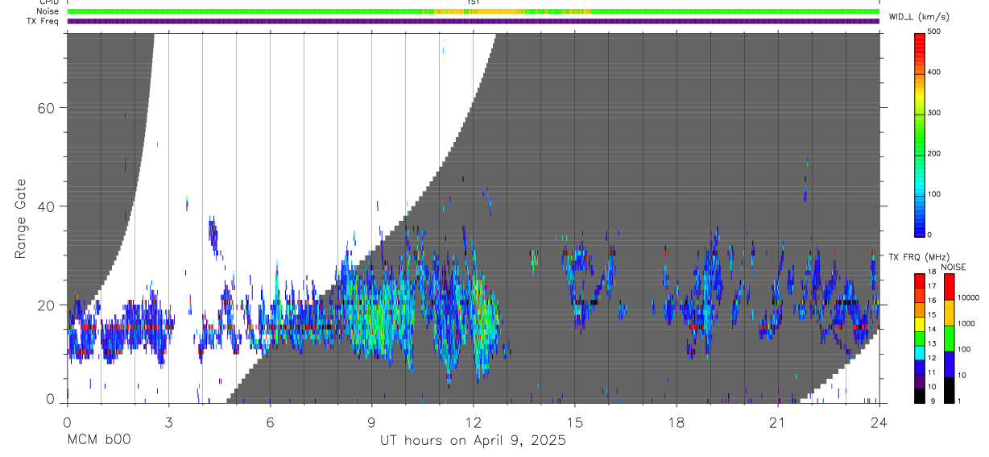Click the '1000' label on NOISE legend
989x457 pixels.
pyautogui.click(x=966, y=323)
